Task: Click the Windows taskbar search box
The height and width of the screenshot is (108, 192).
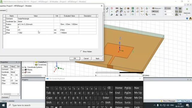Action: coord(26,105)
